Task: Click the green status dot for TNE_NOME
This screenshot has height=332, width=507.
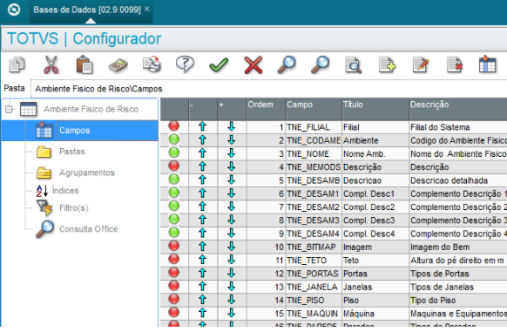Action: click(x=174, y=152)
